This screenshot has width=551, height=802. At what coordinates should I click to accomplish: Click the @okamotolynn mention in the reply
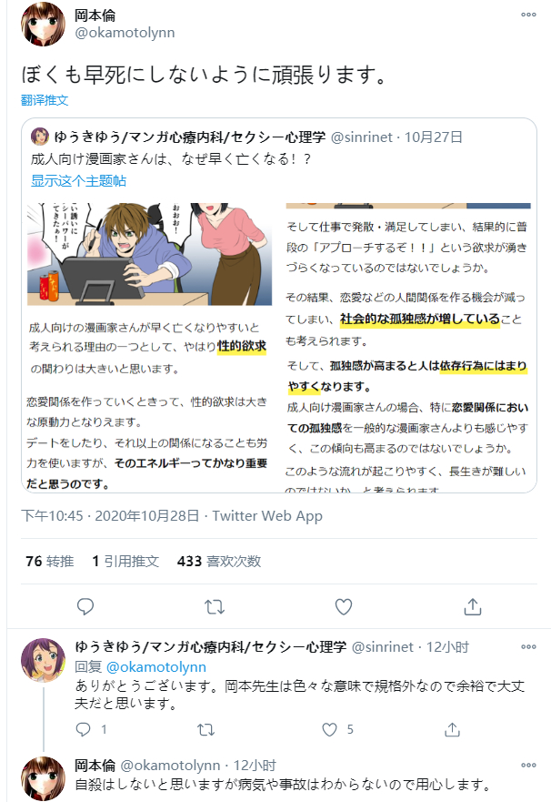coord(155,667)
